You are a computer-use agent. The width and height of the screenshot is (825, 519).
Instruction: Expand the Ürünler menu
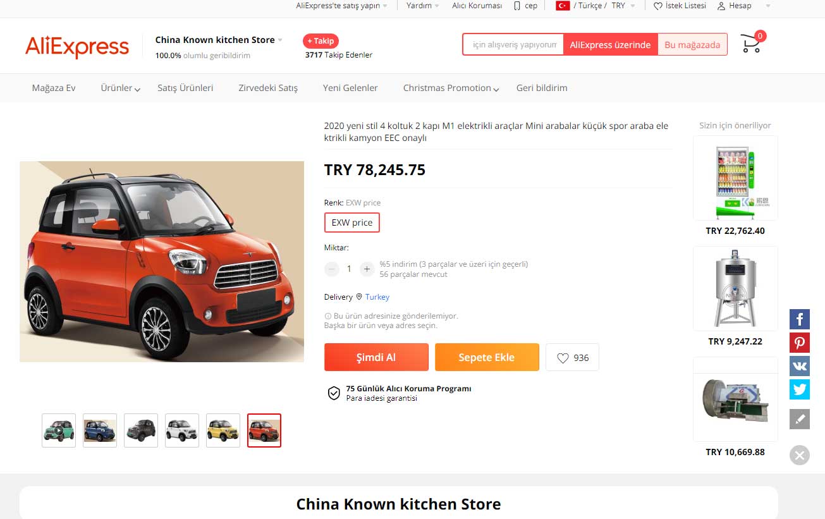120,88
